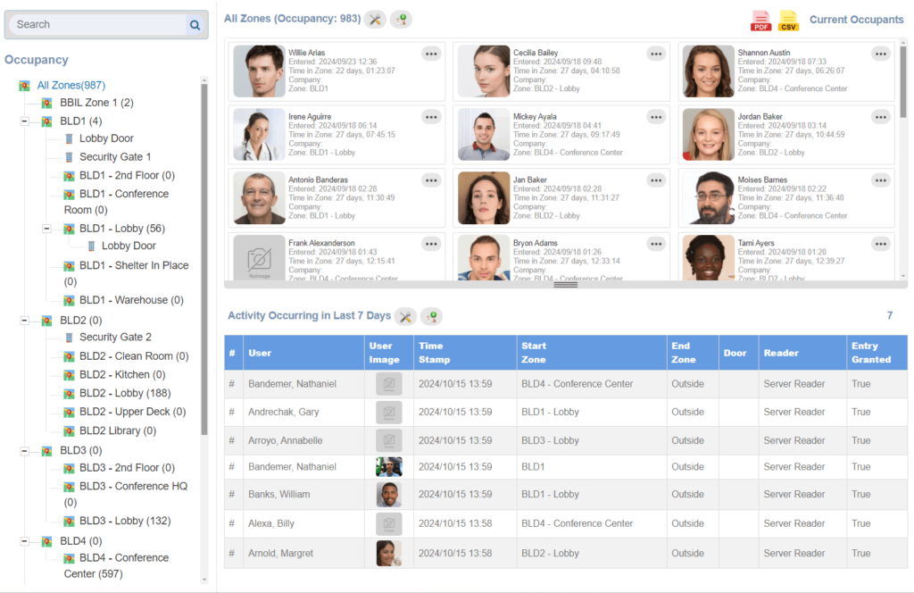
Task: Sort activity table by Time Stamp column
Action: (431, 352)
